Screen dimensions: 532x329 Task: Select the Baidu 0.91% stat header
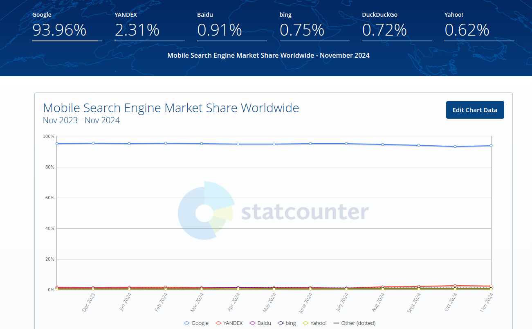[232, 26]
